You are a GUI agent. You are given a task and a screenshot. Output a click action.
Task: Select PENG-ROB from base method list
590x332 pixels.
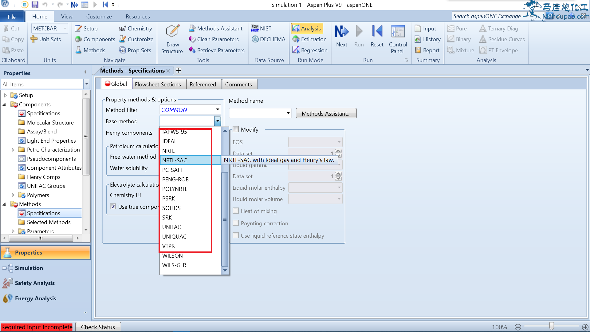(190, 179)
